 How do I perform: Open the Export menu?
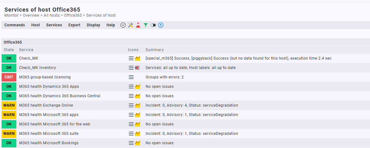(74, 25)
